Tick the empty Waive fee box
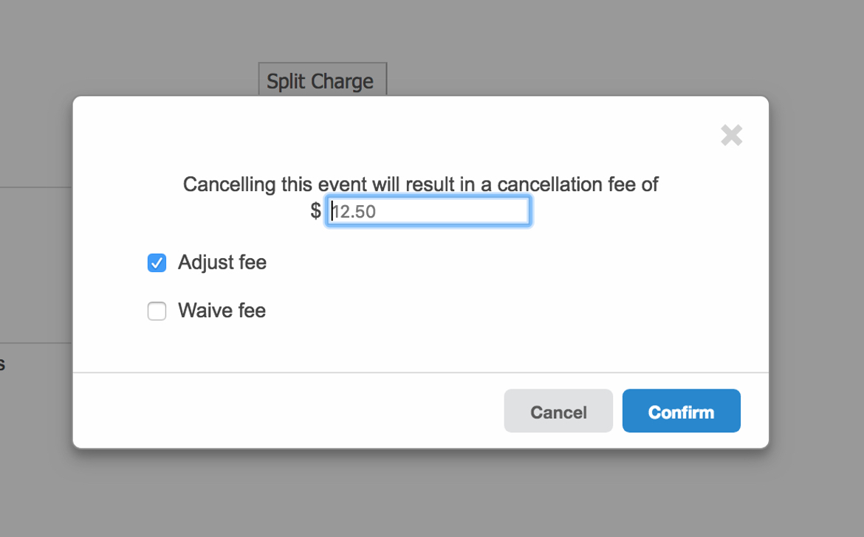 tap(157, 311)
